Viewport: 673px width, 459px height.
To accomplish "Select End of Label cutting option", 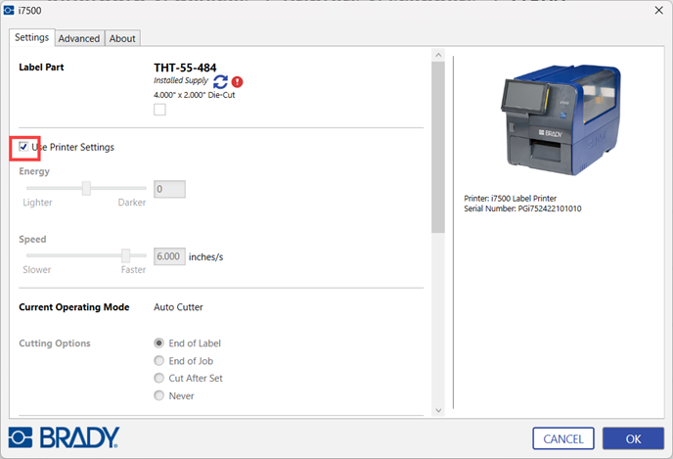I will coord(159,344).
